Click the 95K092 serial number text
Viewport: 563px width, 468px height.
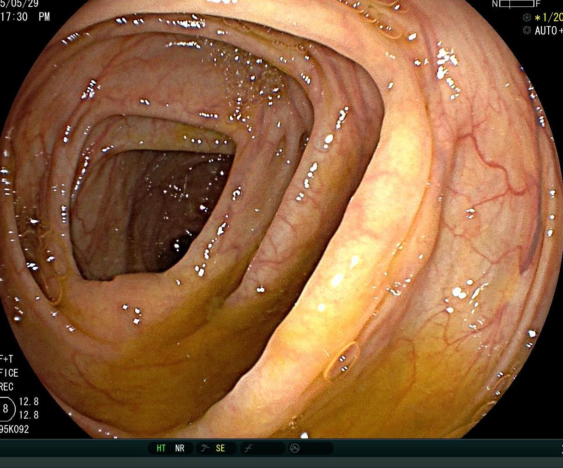tap(14, 429)
